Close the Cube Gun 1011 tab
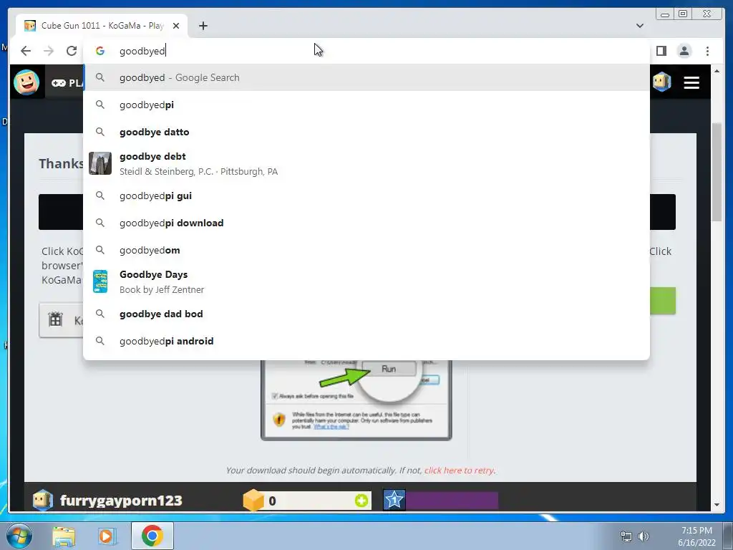 [176, 26]
